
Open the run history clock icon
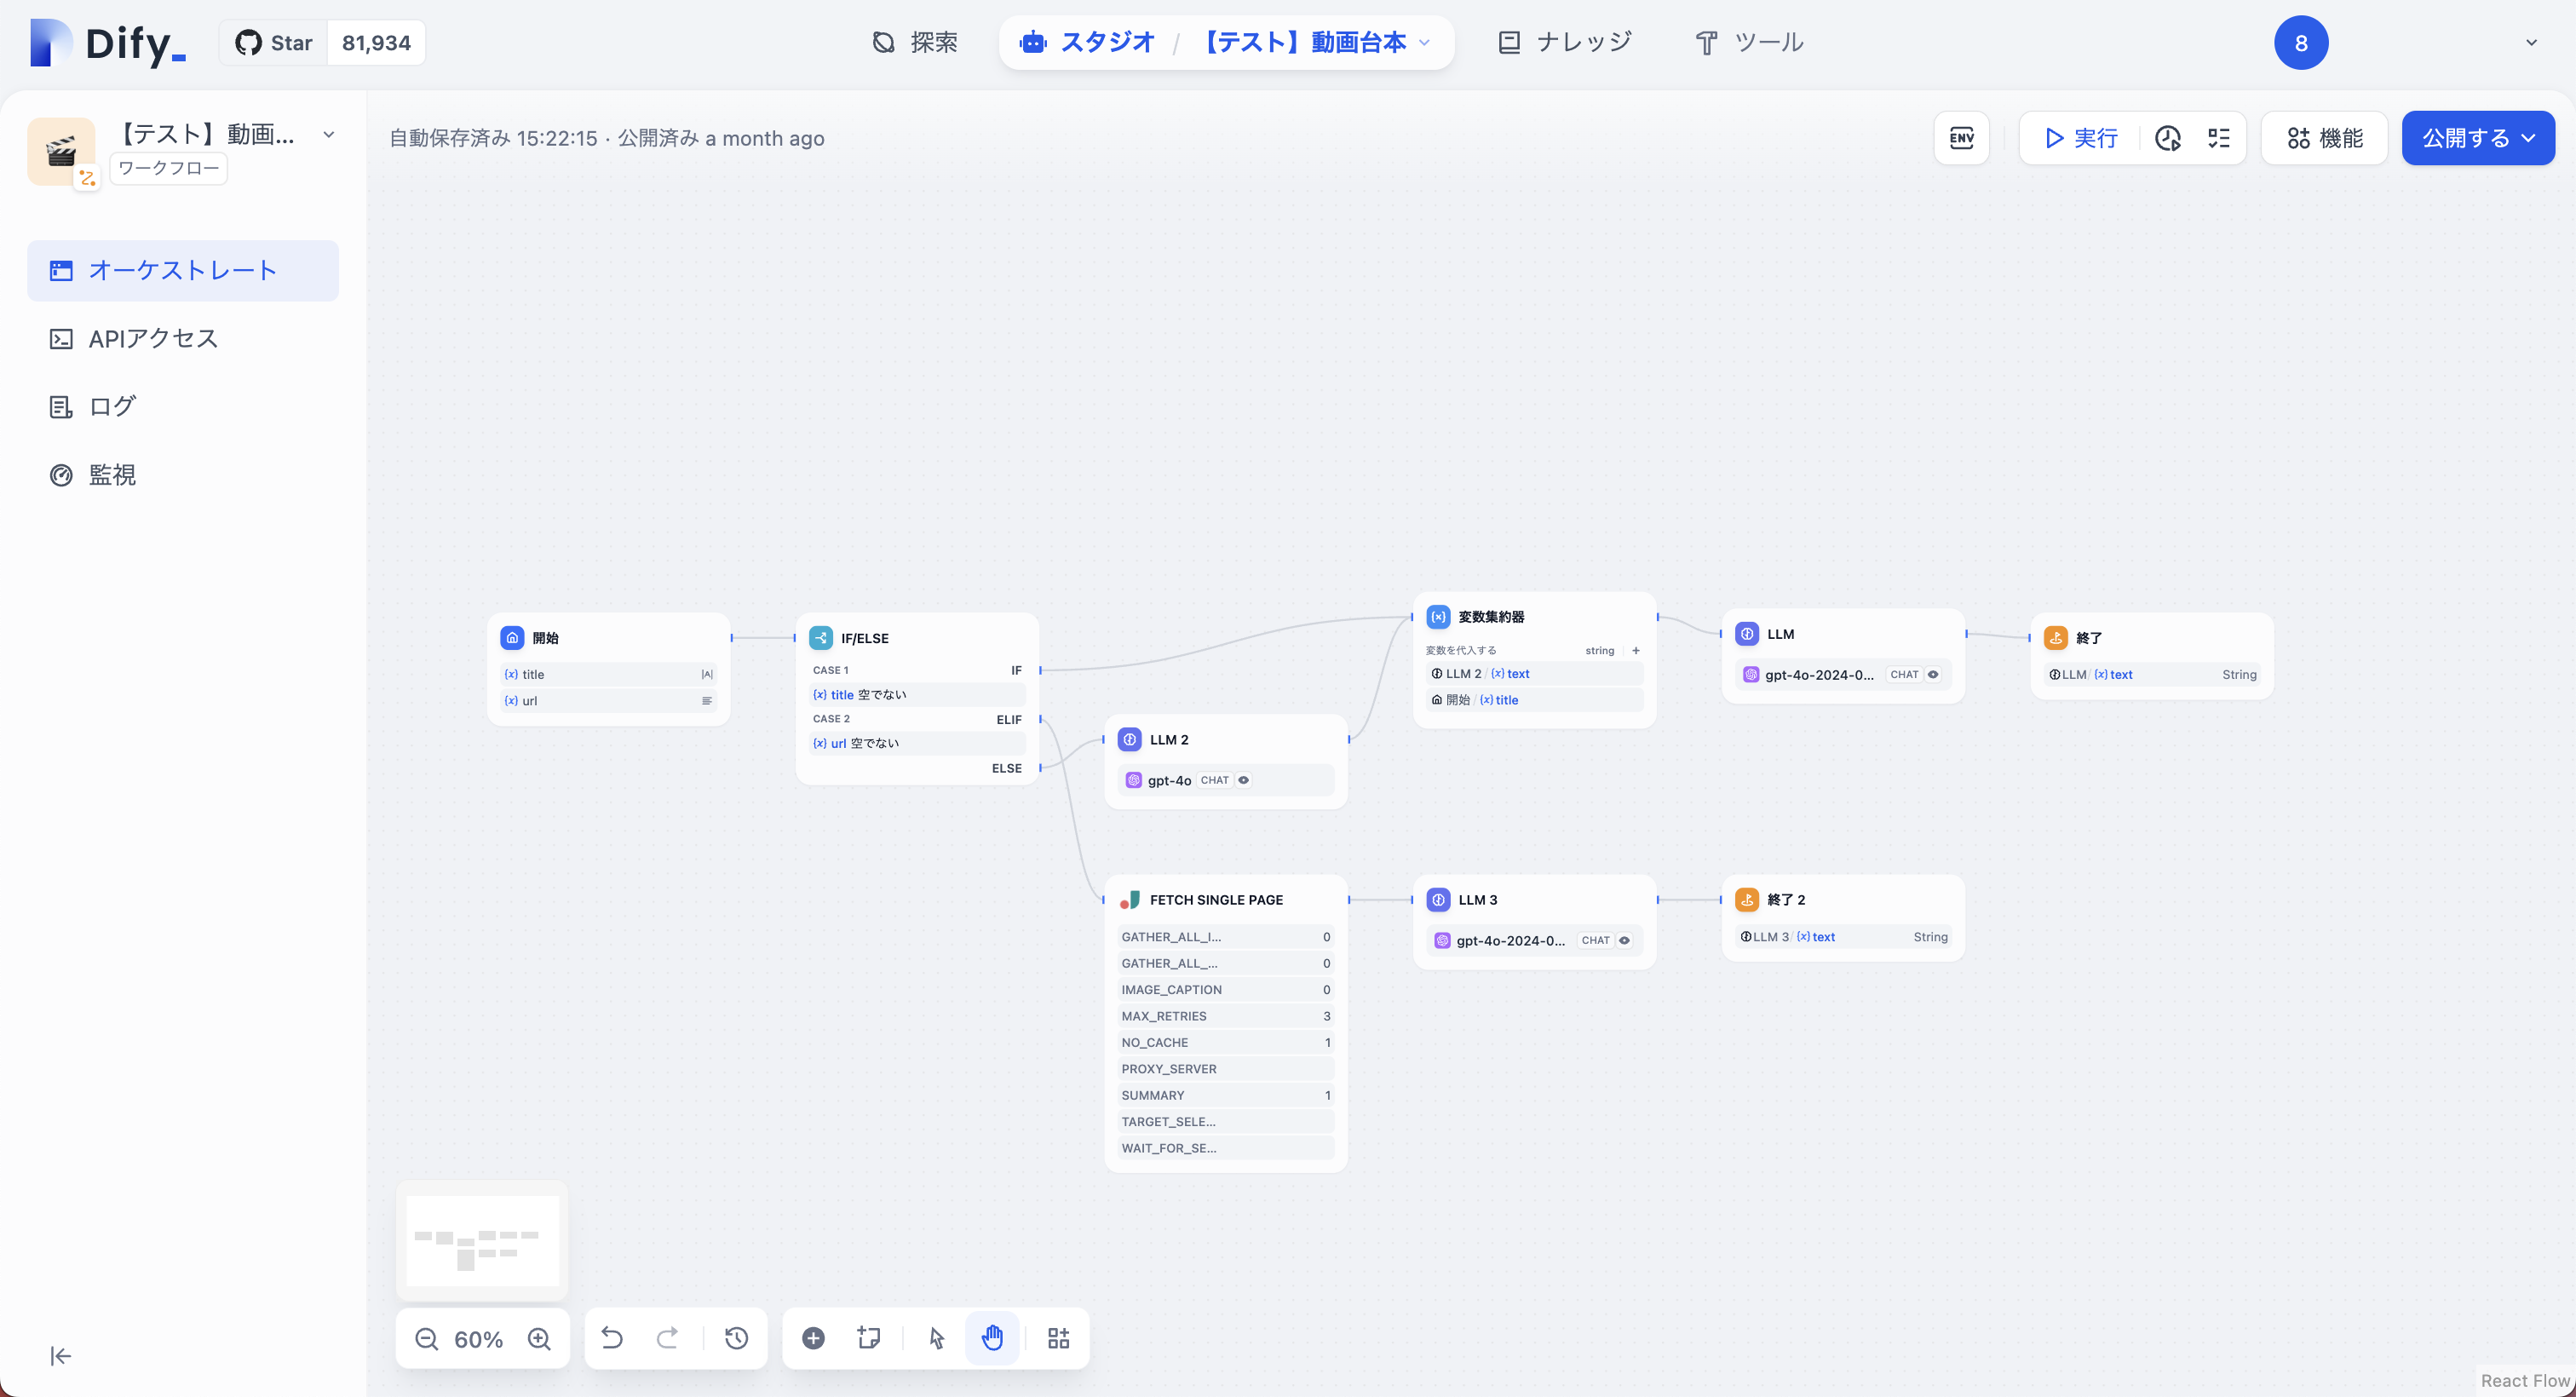coord(2167,138)
